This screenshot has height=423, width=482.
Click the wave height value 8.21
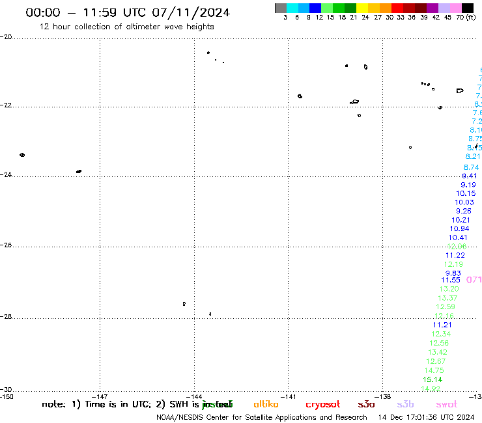(x=473, y=156)
